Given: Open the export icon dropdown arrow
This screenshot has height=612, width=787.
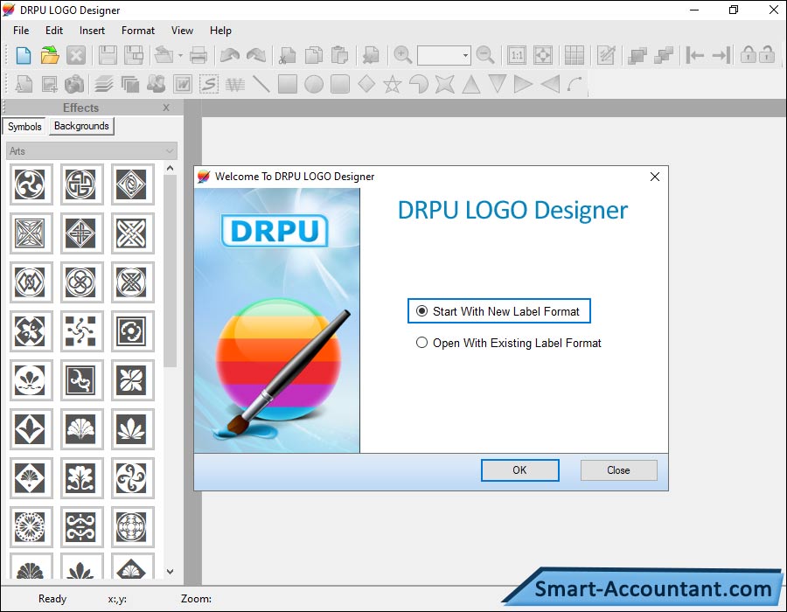Looking at the screenshot, I should click(x=180, y=55).
